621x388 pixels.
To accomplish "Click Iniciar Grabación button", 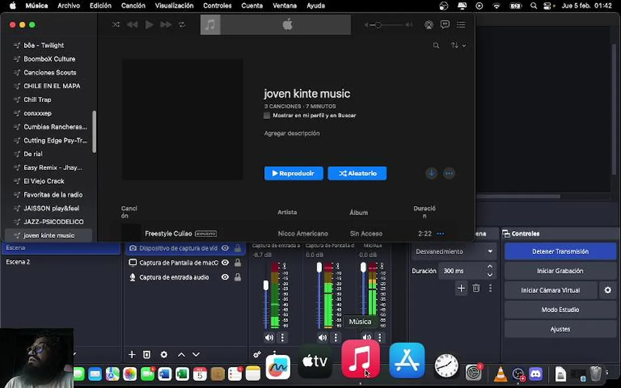I will tap(560, 271).
